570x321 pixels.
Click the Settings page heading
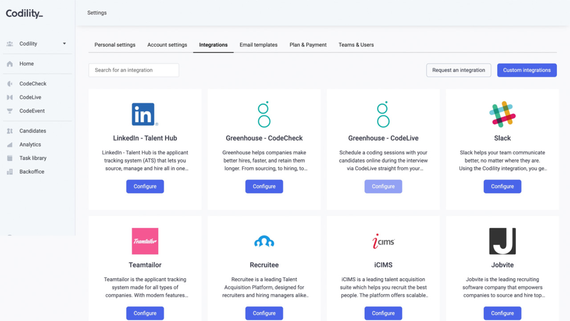point(97,13)
